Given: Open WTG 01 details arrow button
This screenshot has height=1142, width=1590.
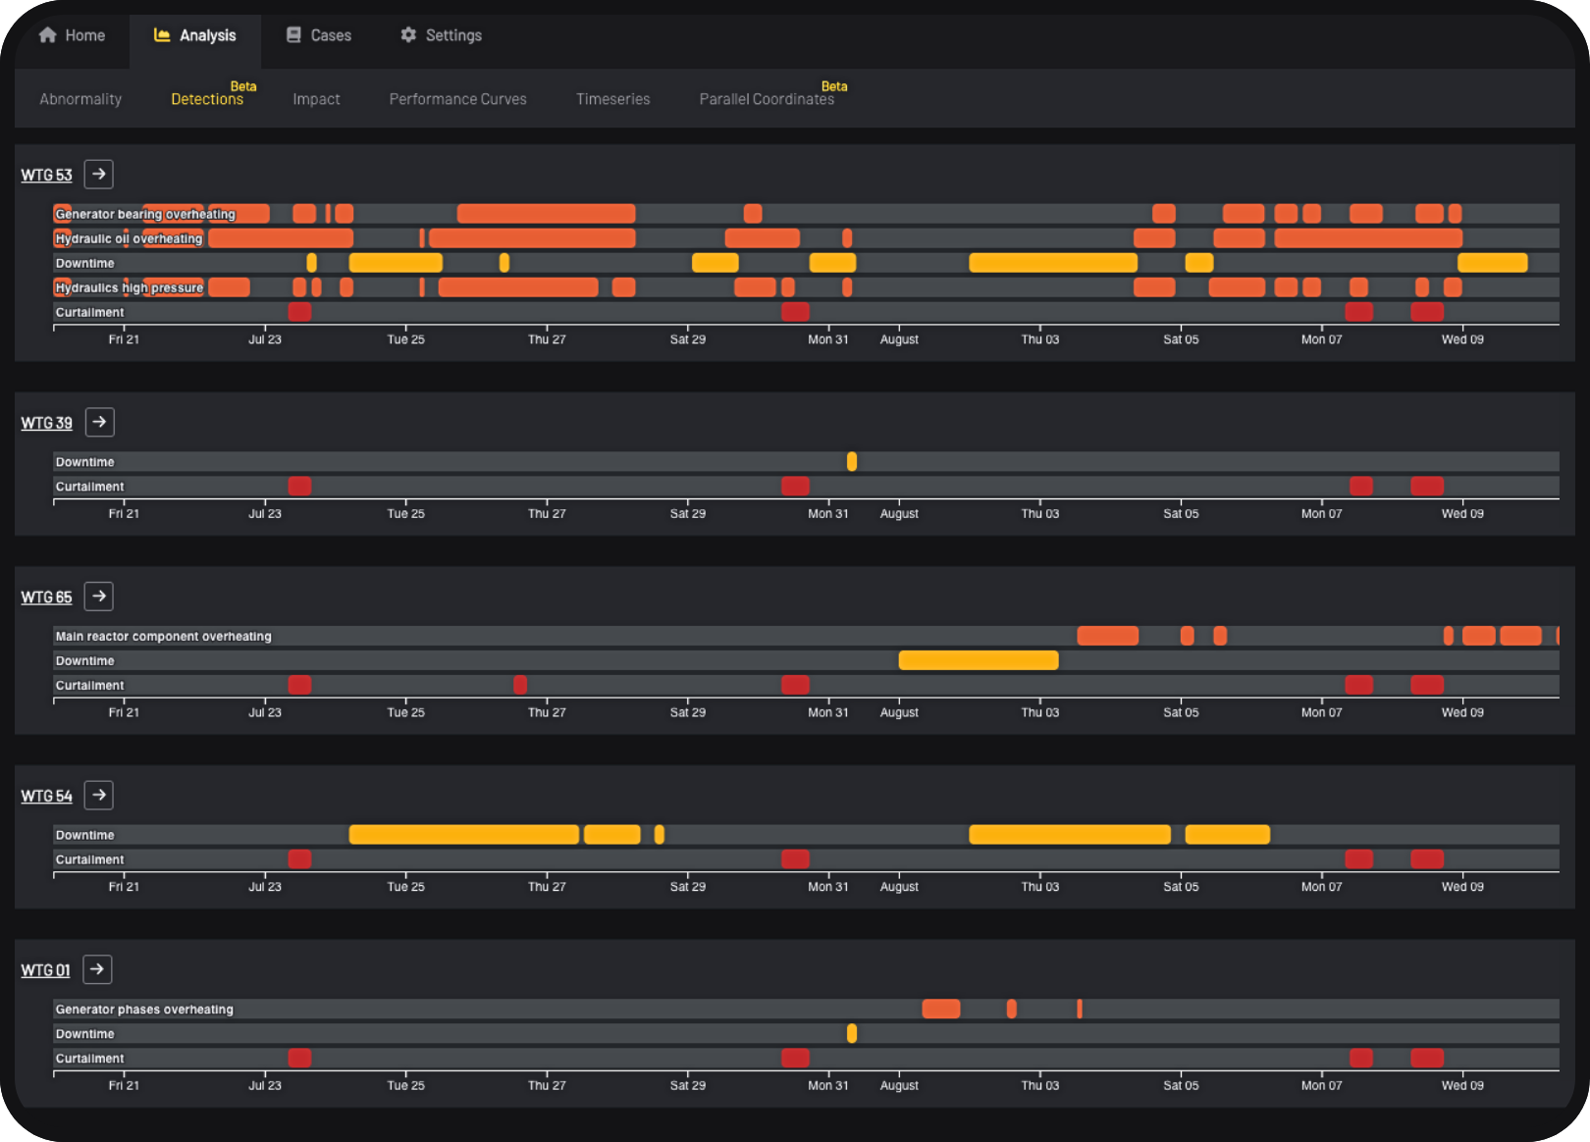Looking at the screenshot, I should [x=96, y=969].
